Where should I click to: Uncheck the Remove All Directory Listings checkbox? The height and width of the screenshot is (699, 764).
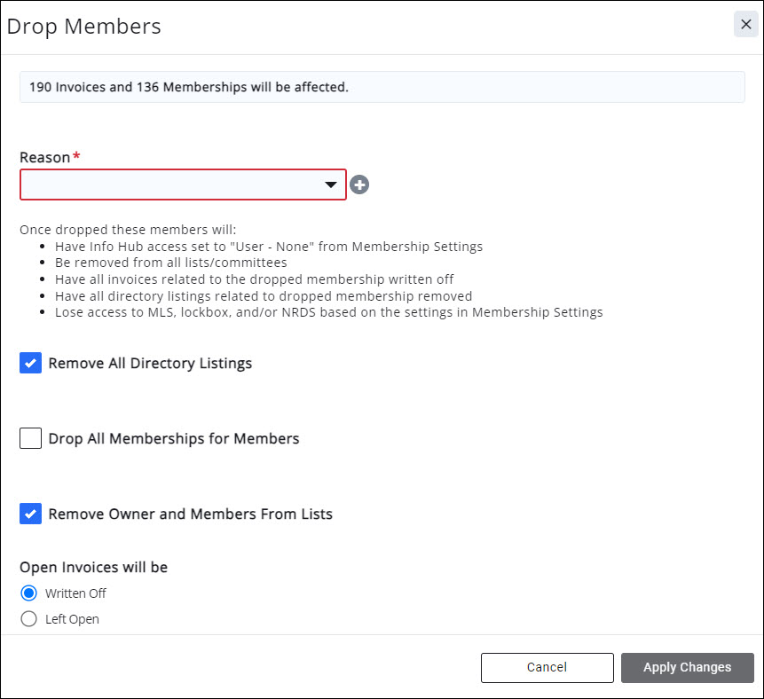tap(31, 363)
